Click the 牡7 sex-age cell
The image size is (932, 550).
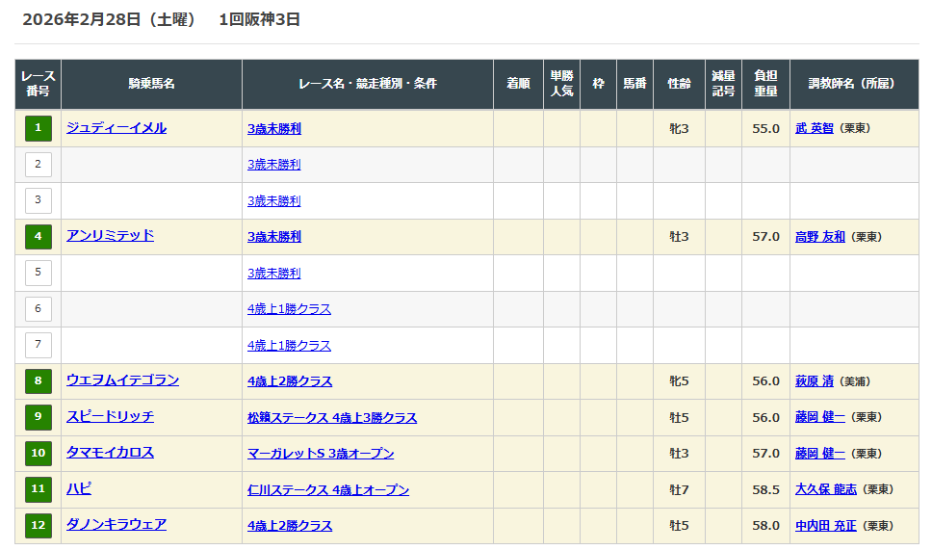[x=679, y=490]
